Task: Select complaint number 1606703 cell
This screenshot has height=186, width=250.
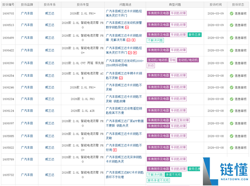Action: (8, 14)
